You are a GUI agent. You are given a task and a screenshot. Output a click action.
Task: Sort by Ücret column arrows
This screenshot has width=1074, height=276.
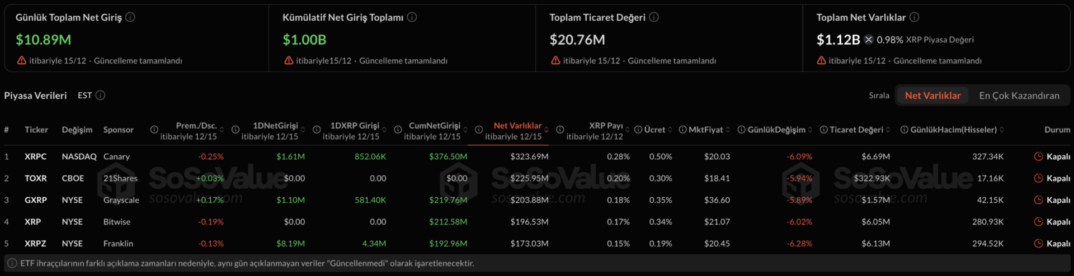coord(670,130)
